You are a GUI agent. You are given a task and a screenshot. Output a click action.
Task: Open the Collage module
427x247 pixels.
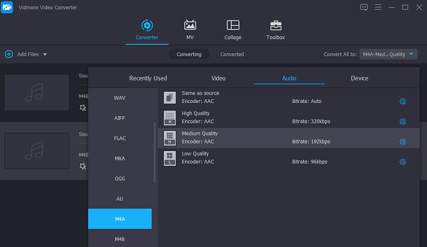coord(233,26)
